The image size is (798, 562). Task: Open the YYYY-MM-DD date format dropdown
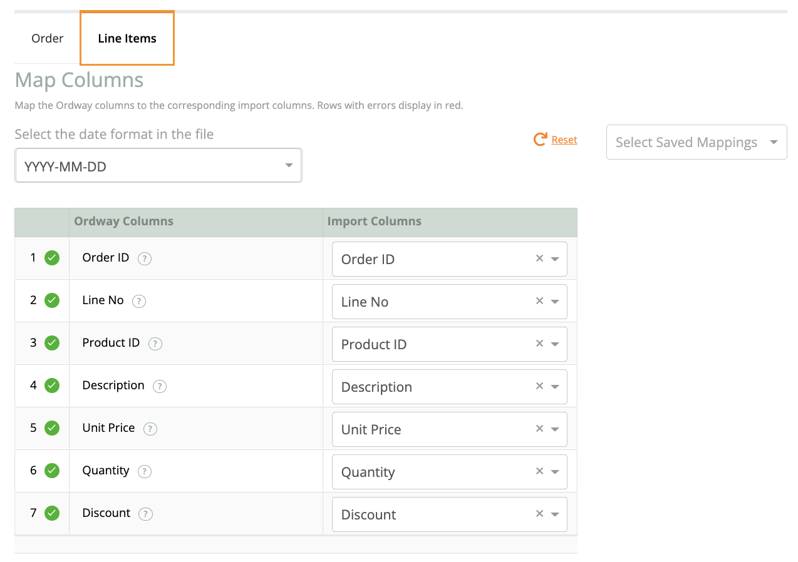point(158,166)
